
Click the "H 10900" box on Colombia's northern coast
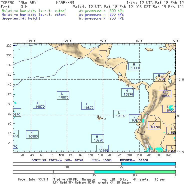tap(159, 77)
